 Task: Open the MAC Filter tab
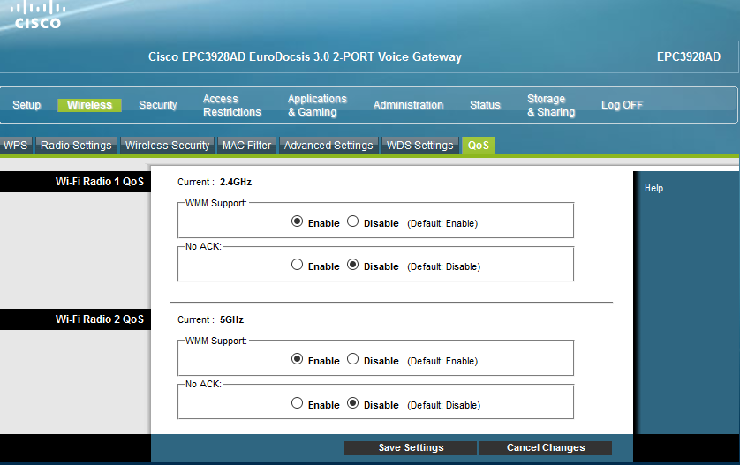[247, 146]
